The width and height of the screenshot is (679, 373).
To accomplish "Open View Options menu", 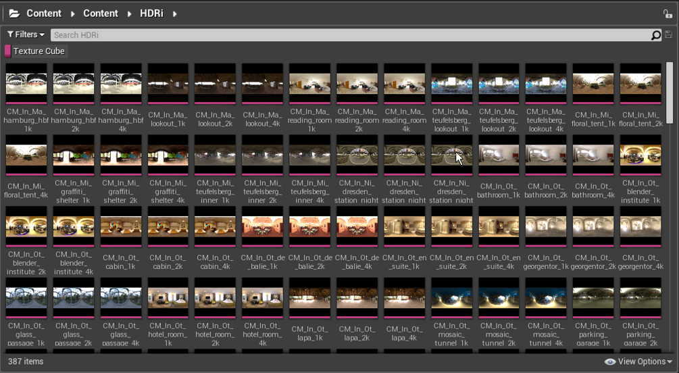I will tap(638, 362).
